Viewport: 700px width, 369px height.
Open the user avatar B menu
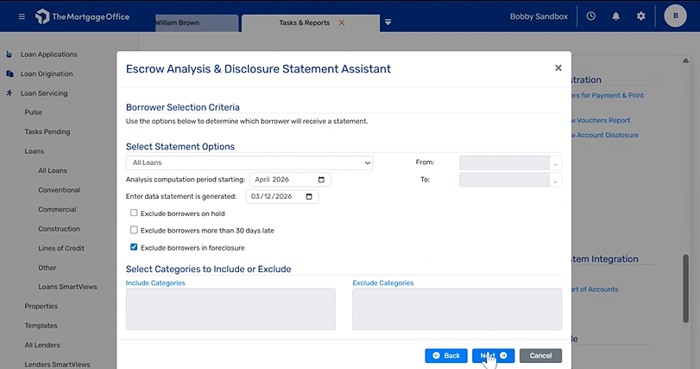pos(675,16)
